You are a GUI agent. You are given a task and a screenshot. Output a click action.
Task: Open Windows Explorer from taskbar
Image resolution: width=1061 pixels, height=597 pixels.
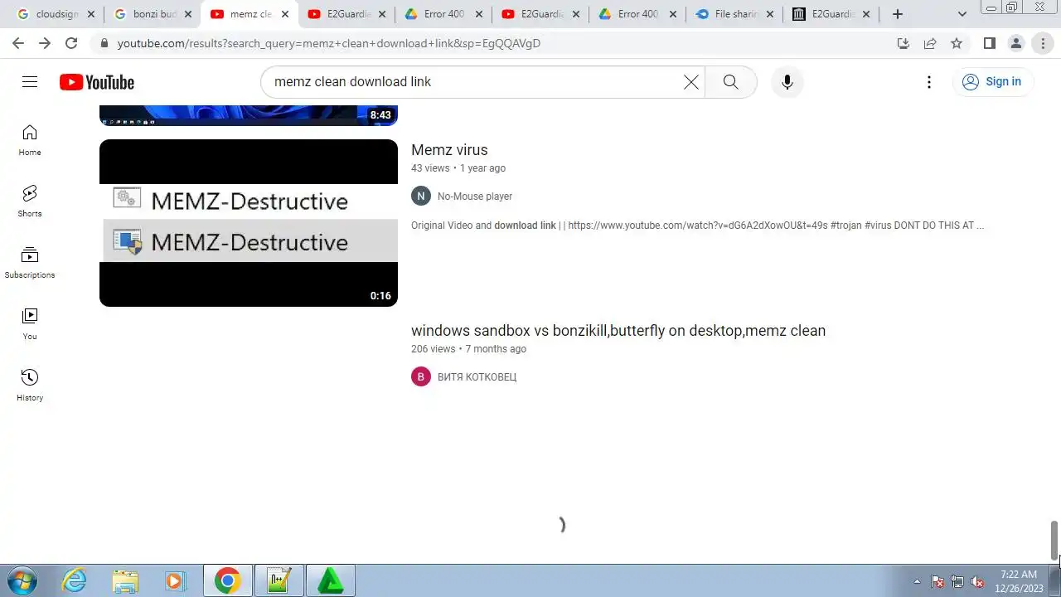click(x=125, y=580)
